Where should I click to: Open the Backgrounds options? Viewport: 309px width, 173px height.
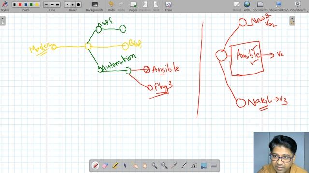95,6
